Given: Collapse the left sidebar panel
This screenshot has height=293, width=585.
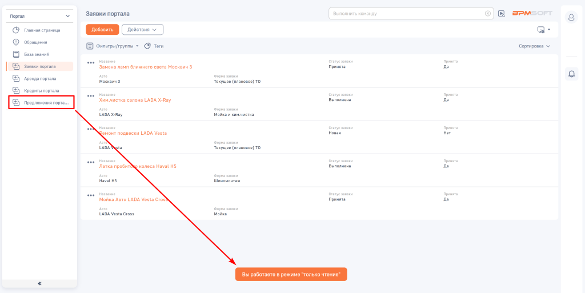Looking at the screenshot, I should [x=39, y=284].
